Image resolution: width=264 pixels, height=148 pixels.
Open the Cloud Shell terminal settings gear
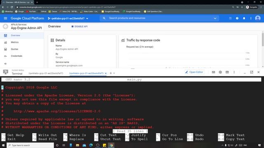click(x=220, y=72)
